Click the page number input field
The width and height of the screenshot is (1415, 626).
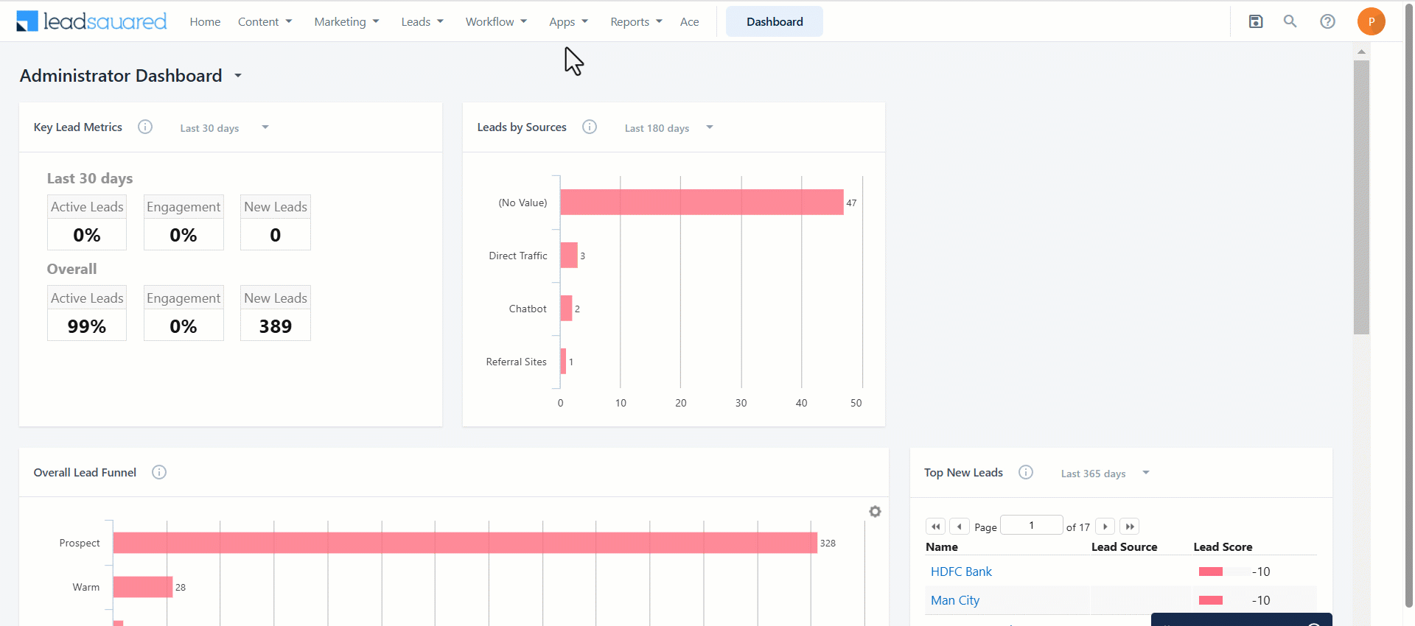[x=1031, y=525]
